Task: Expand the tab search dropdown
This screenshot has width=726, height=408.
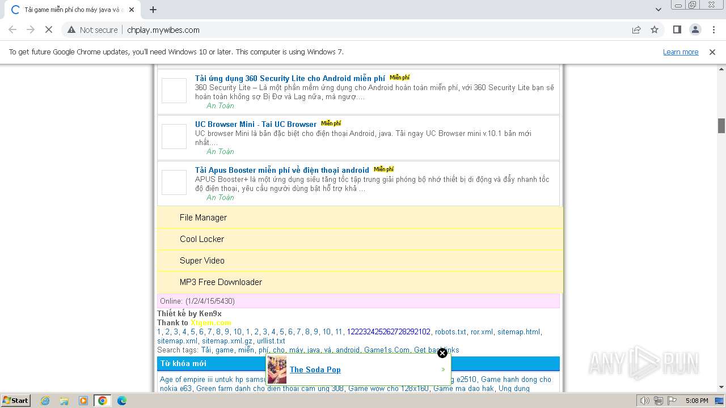Action: 658,10
